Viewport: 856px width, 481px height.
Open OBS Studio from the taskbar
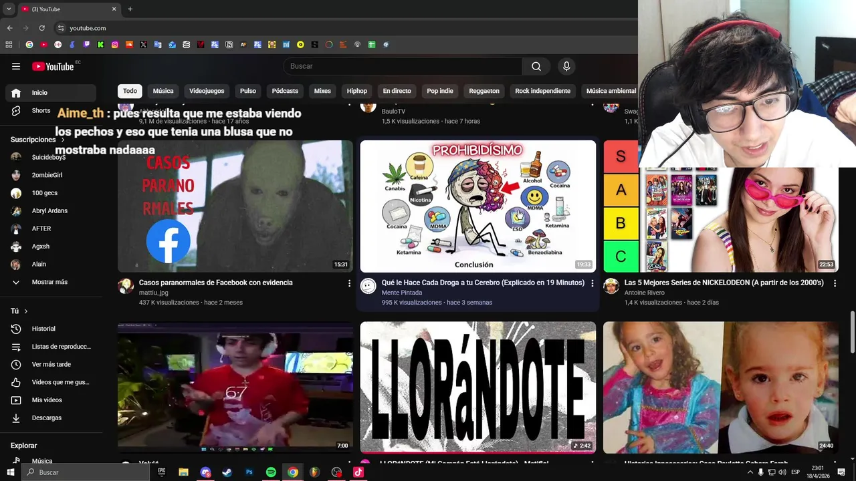[x=336, y=472]
